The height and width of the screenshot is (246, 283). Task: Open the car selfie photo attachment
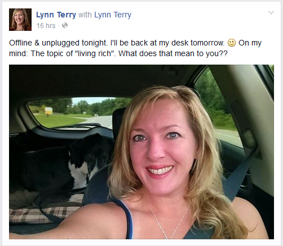coord(141,152)
